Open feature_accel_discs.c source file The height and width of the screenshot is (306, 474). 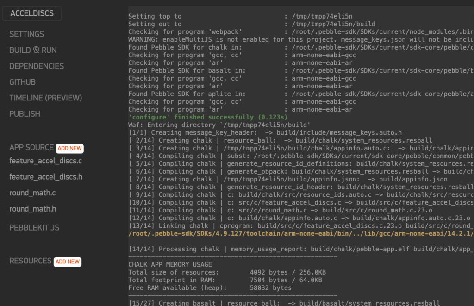(x=46, y=161)
